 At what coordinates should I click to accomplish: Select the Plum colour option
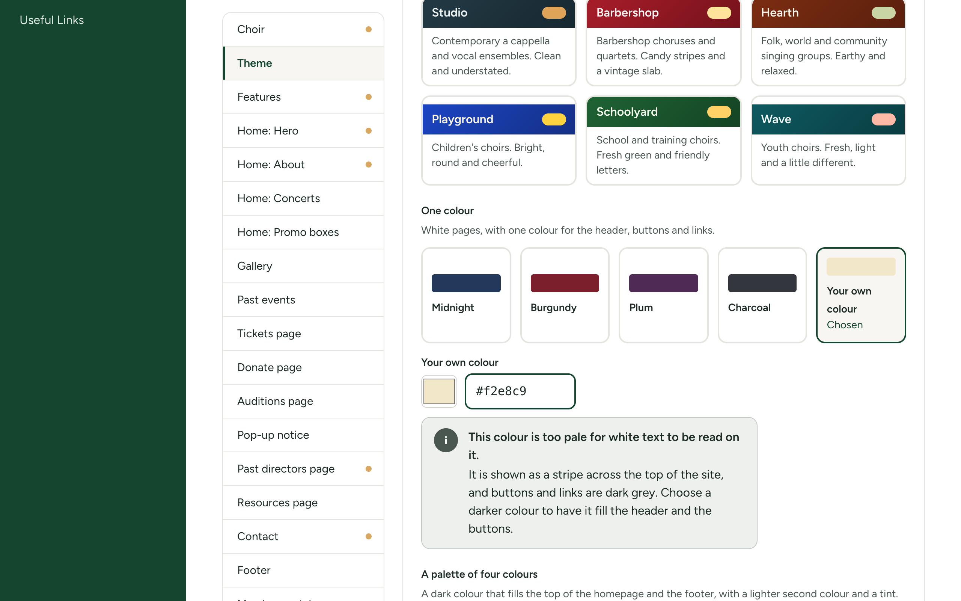point(664,295)
